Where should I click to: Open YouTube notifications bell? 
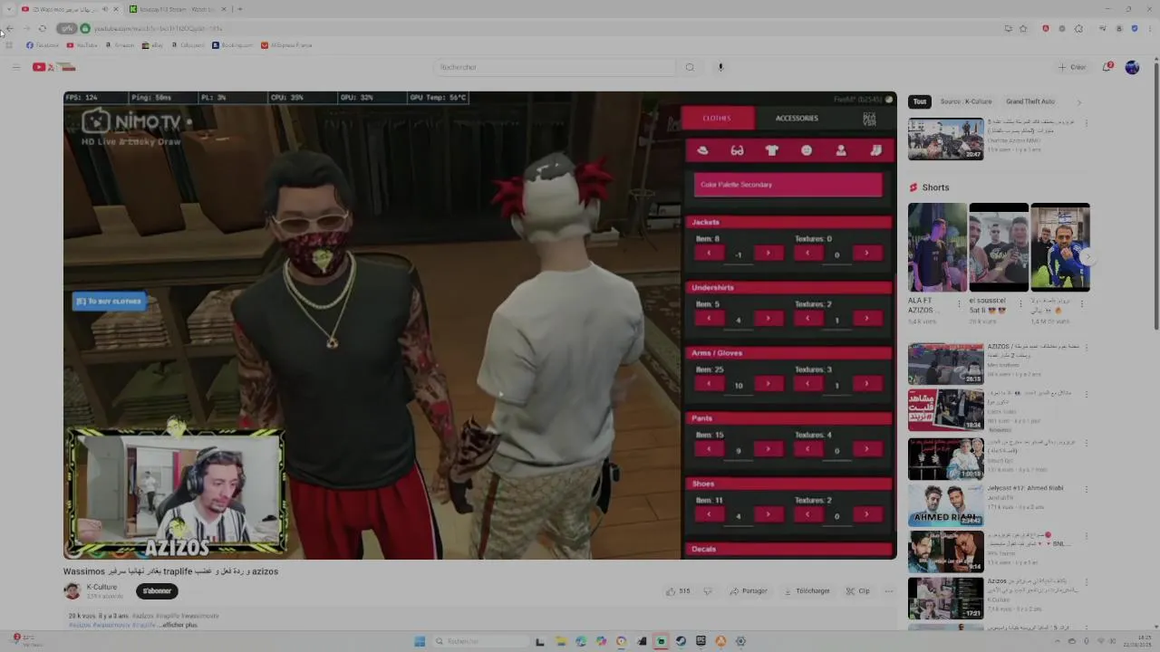pyautogui.click(x=1107, y=67)
